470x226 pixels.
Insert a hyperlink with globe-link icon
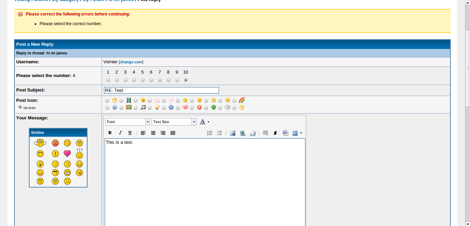pyautogui.click(x=243, y=133)
